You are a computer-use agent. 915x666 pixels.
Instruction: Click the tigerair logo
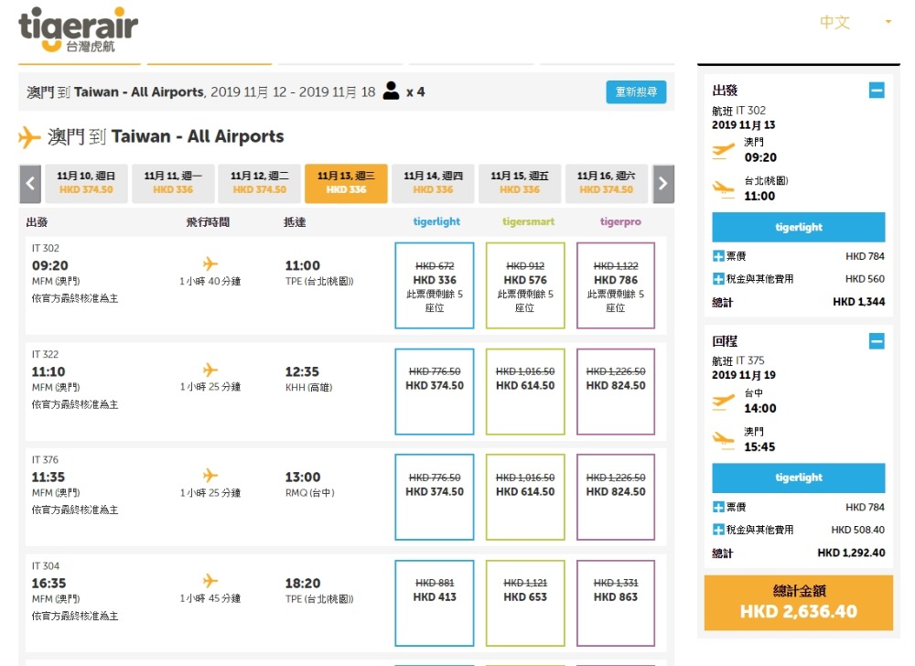78,29
